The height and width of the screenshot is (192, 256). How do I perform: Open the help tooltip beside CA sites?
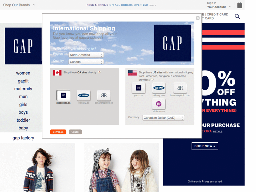pos(99,72)
